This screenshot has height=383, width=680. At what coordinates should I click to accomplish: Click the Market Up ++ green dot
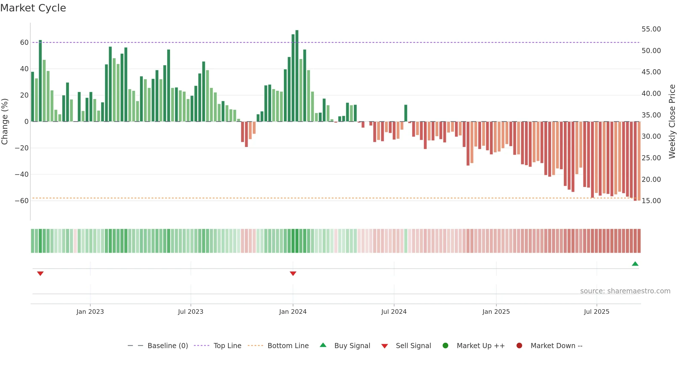click(x=445, y=346)
